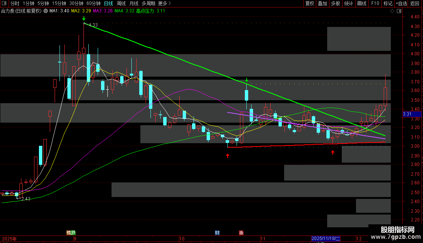Click the 叠加 overlay button
Image resolution: width=423 pixels, height=243 pixels.
(x=322, y=3)
